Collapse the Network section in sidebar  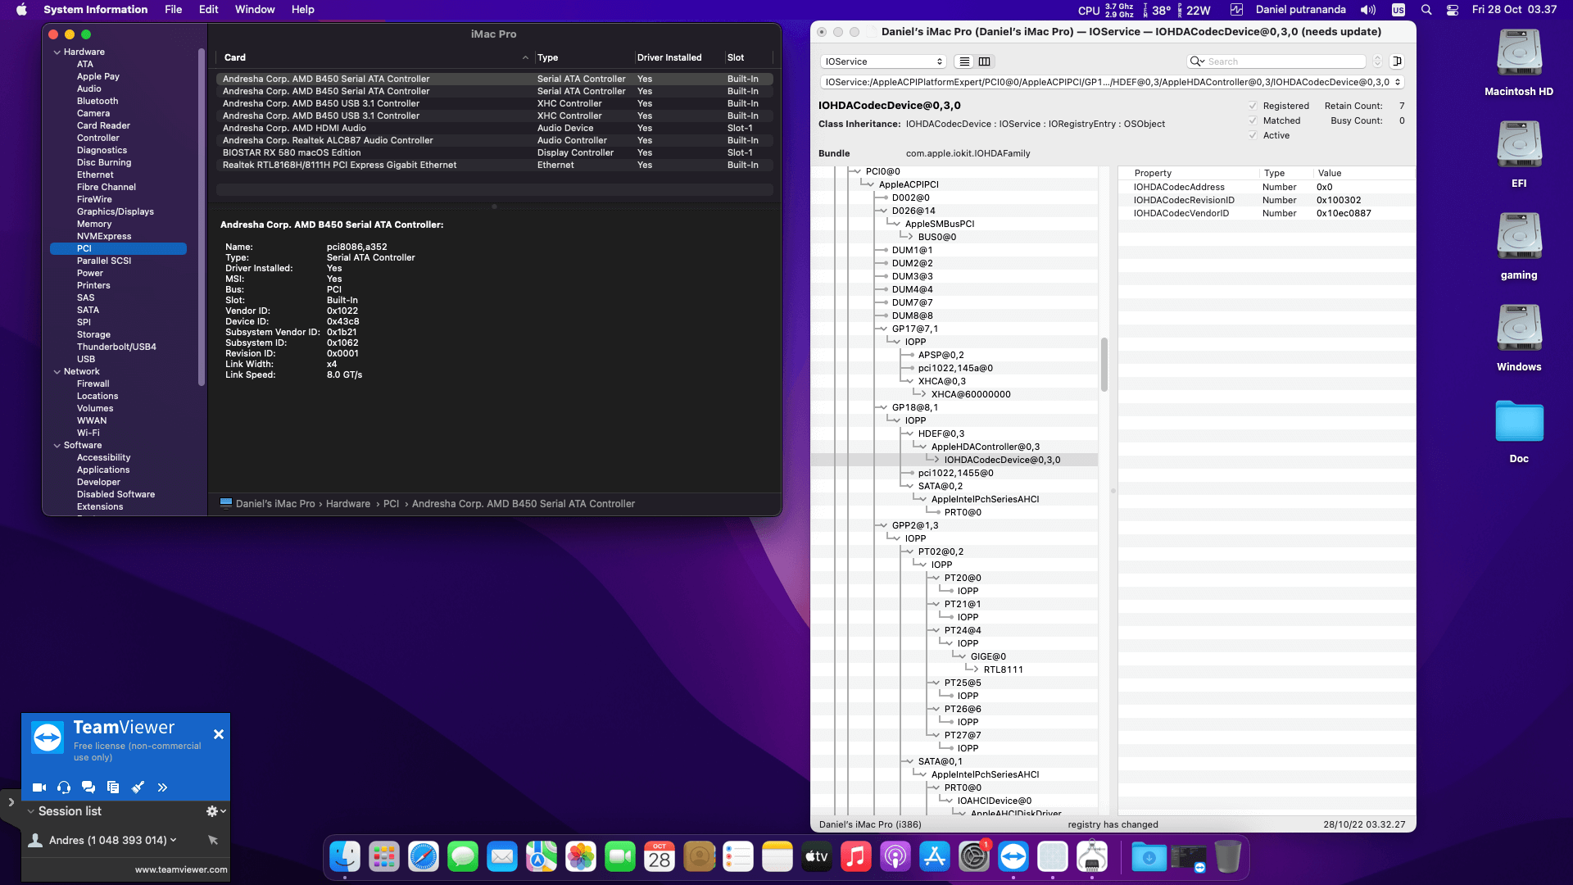[57, 371]
